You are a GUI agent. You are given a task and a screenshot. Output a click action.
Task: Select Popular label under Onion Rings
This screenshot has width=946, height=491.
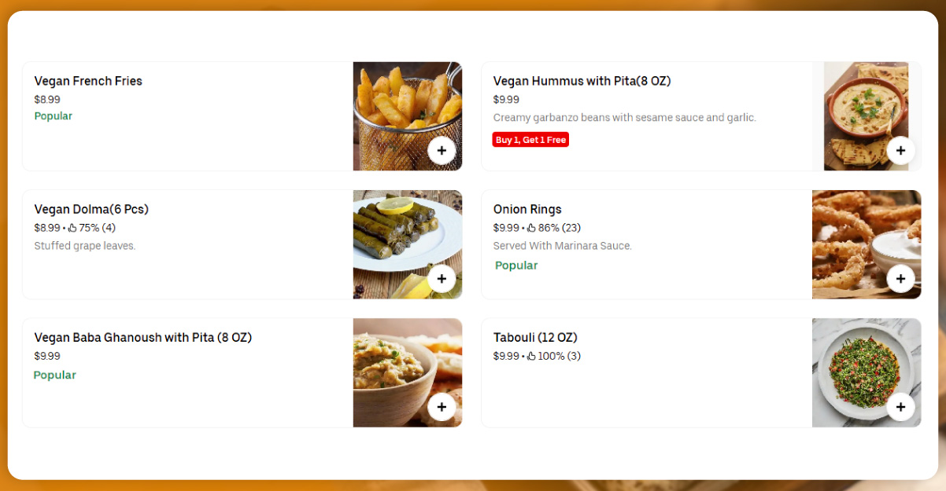[x=516, y=266]
